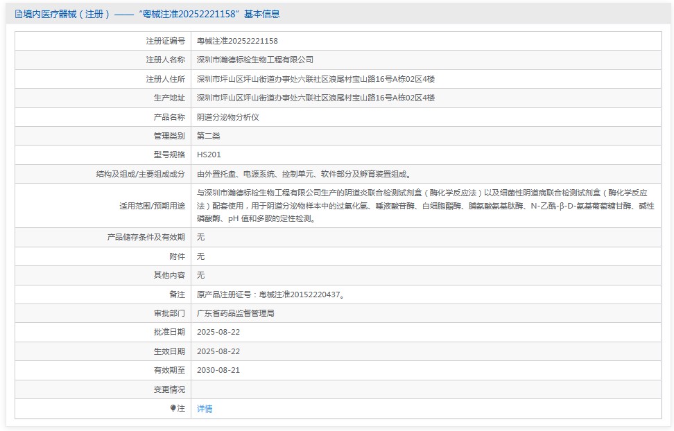Click the 生效日期 label

click(169, 351)
